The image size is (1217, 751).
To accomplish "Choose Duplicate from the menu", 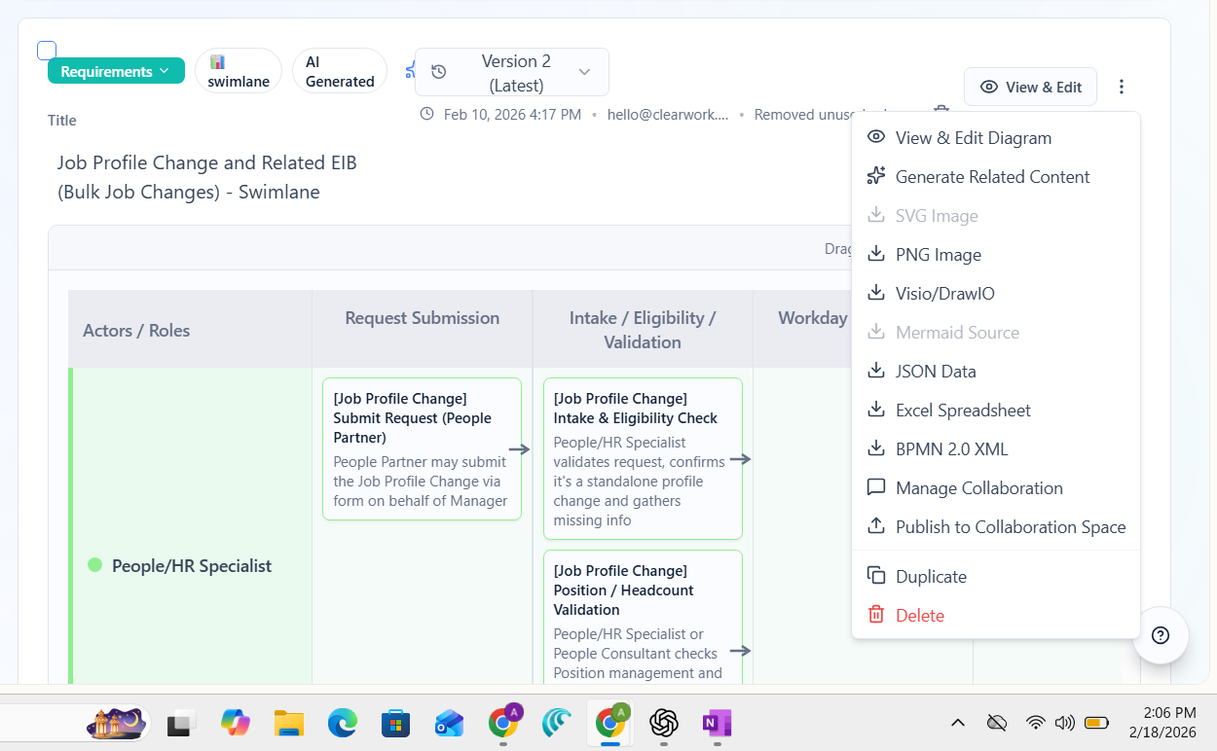I will pyautogui.click(x=996, y=576).
